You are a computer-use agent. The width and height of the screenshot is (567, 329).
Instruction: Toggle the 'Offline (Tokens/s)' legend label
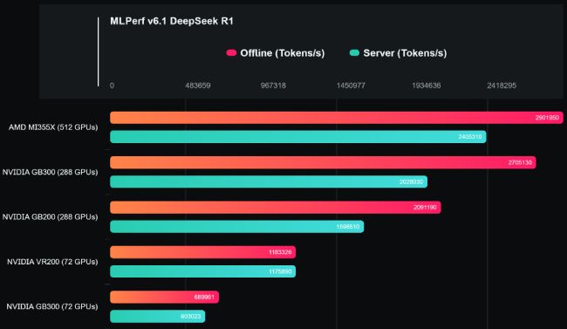coord(283,53)
